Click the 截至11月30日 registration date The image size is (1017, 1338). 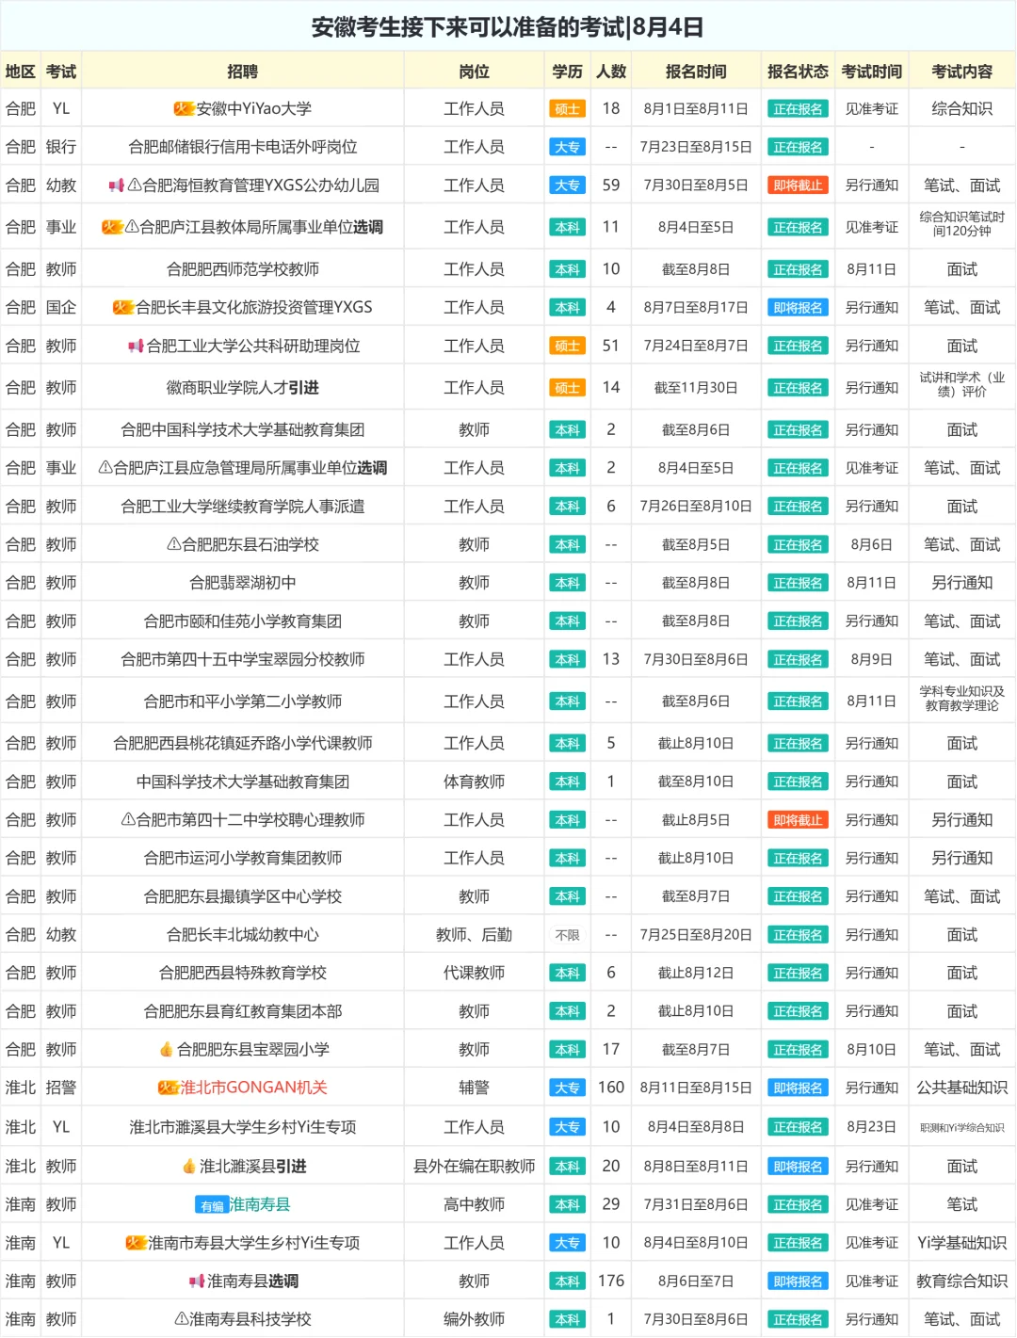pyautogui.click(x=696, y=388)
